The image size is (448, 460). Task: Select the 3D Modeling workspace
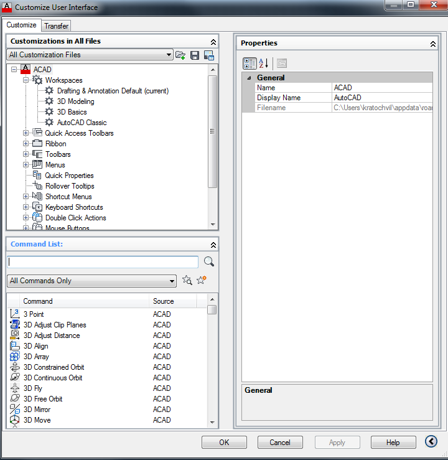coord(76,101)
